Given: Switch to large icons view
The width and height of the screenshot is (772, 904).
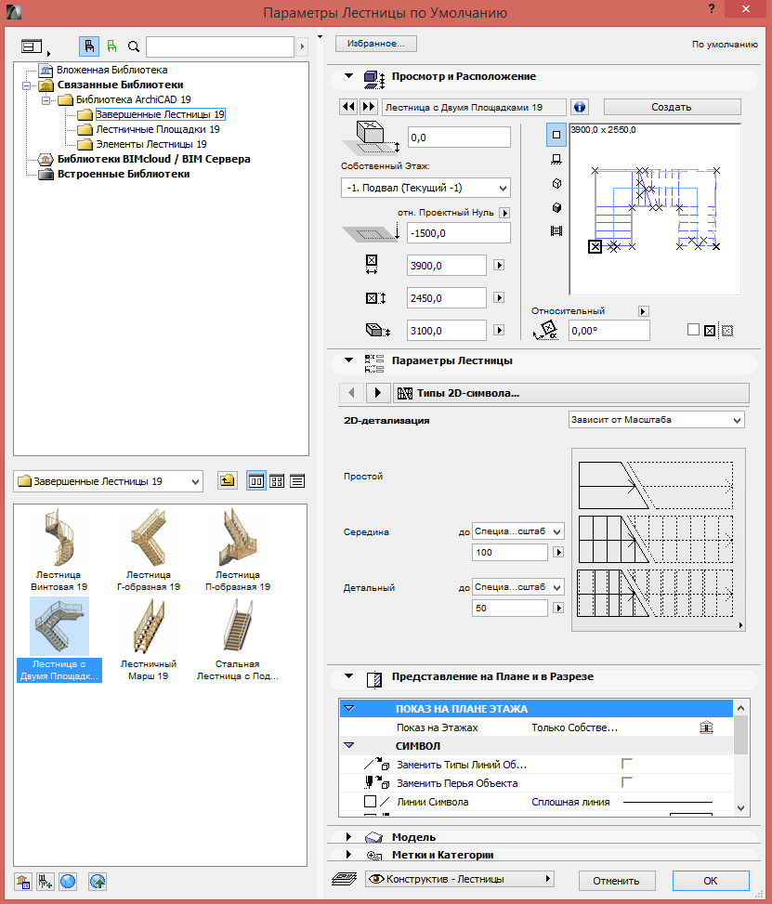Looking at the screenshot, I should (x=256, y=481).
